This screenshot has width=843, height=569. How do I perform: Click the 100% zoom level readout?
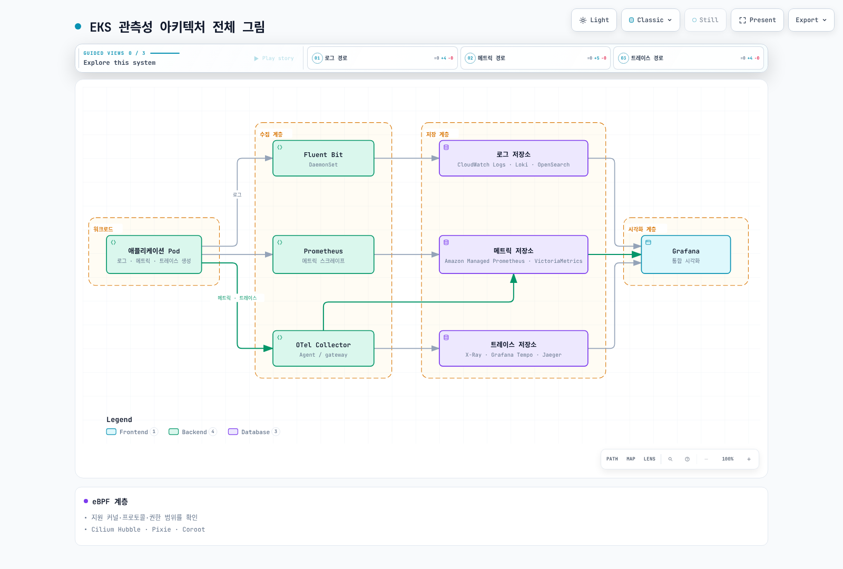coord(728,459)
